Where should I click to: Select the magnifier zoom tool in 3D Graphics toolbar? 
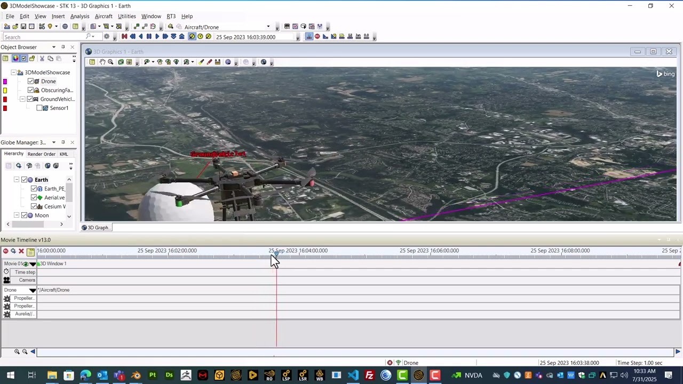pos(110,62)
